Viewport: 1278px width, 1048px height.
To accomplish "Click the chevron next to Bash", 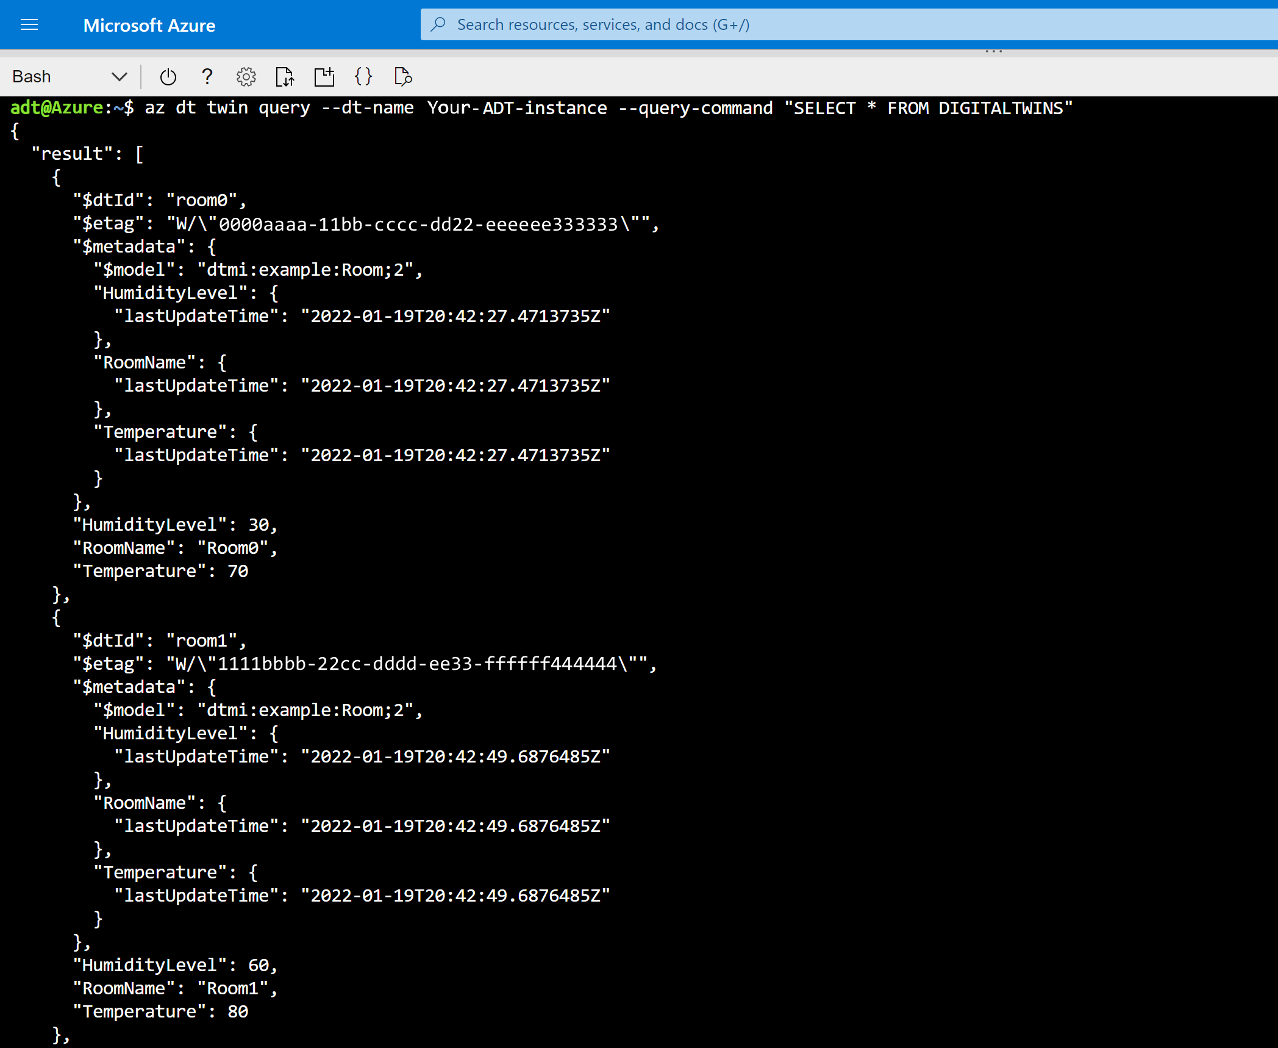I will [x=120, y=77].
